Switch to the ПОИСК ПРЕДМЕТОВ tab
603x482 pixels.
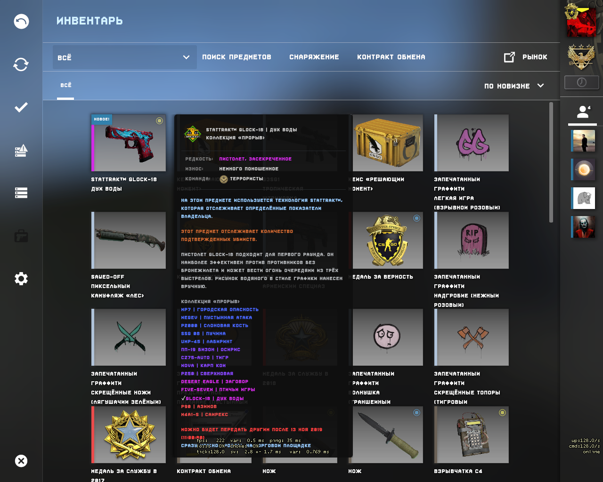[236, 57]
